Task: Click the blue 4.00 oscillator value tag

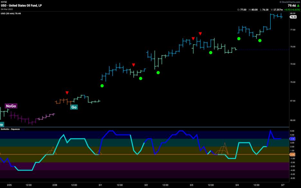Action: pos(293,139)
